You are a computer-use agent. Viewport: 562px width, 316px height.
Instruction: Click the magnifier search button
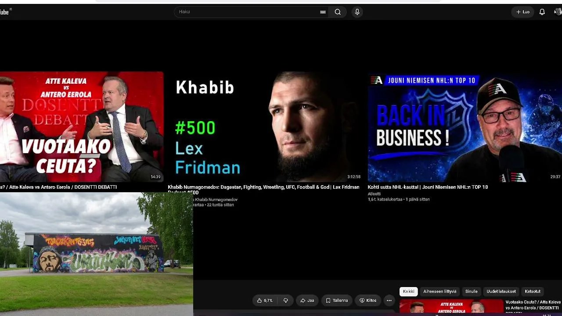coord(338,12)
